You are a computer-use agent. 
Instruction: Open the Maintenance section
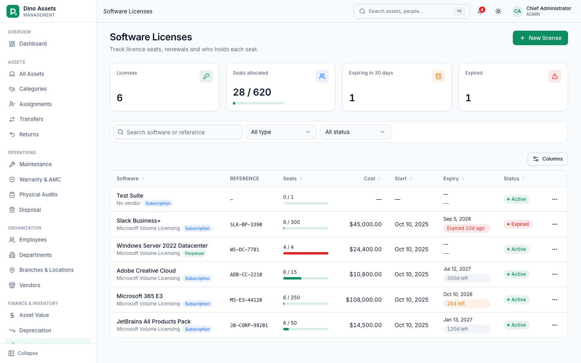click(x=48, y=164)
